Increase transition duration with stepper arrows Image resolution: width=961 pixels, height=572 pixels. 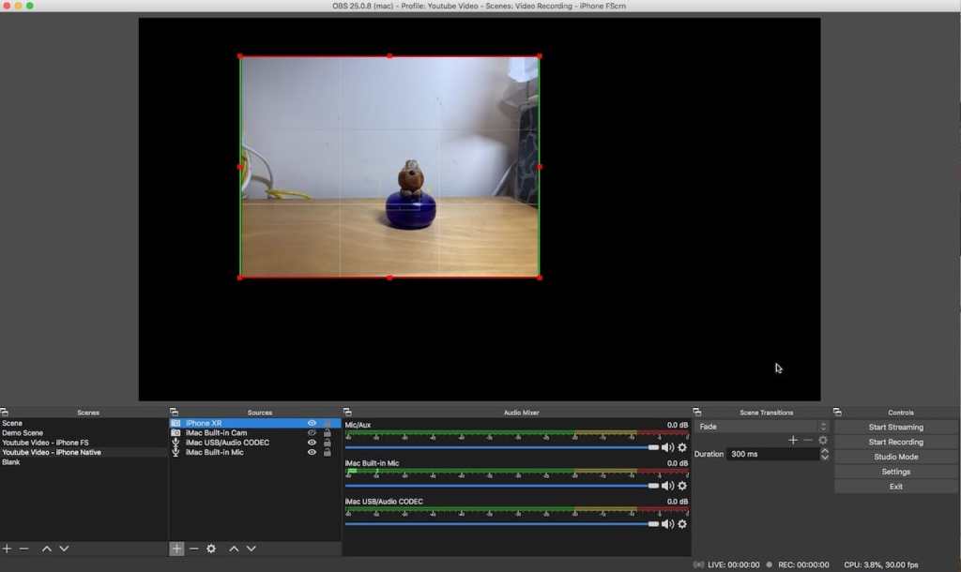824,451
